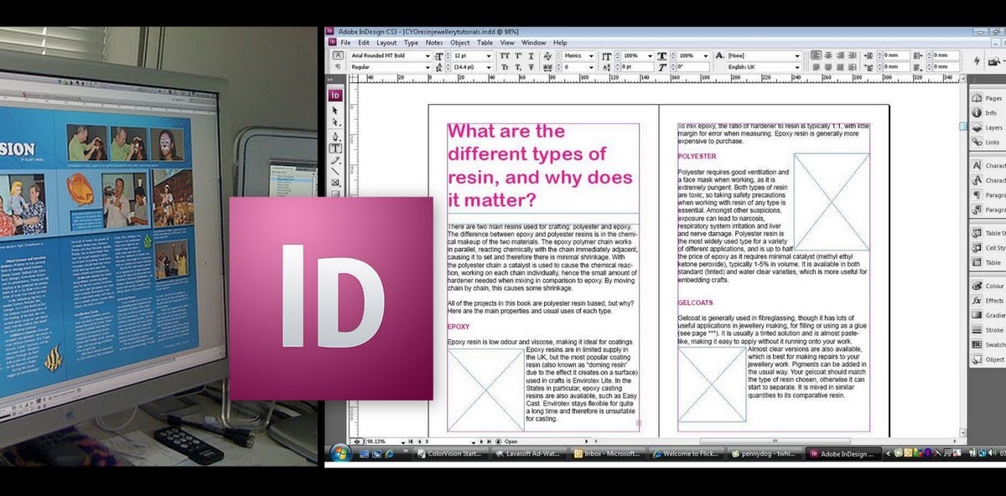This screenshot has height=496, width=1006.
Task: Open the Layout menu
Action: [x=386, y=42]
